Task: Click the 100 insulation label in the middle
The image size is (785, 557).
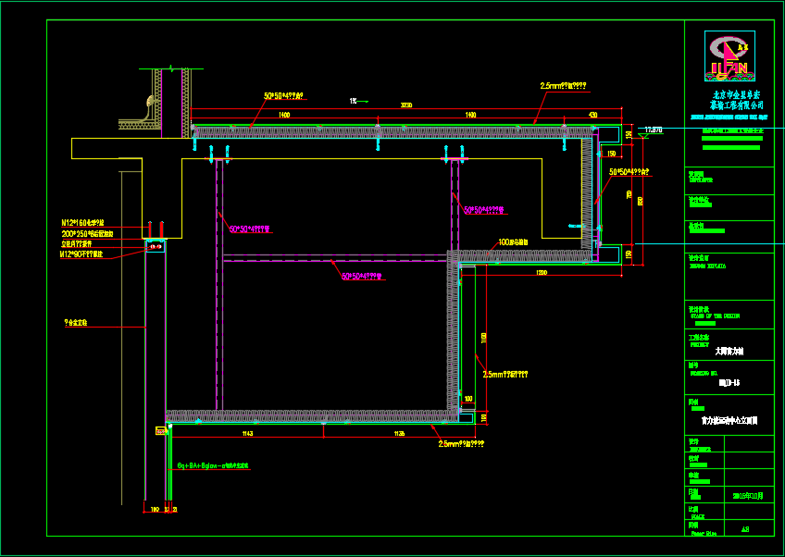Action: [x=513, y=242]
